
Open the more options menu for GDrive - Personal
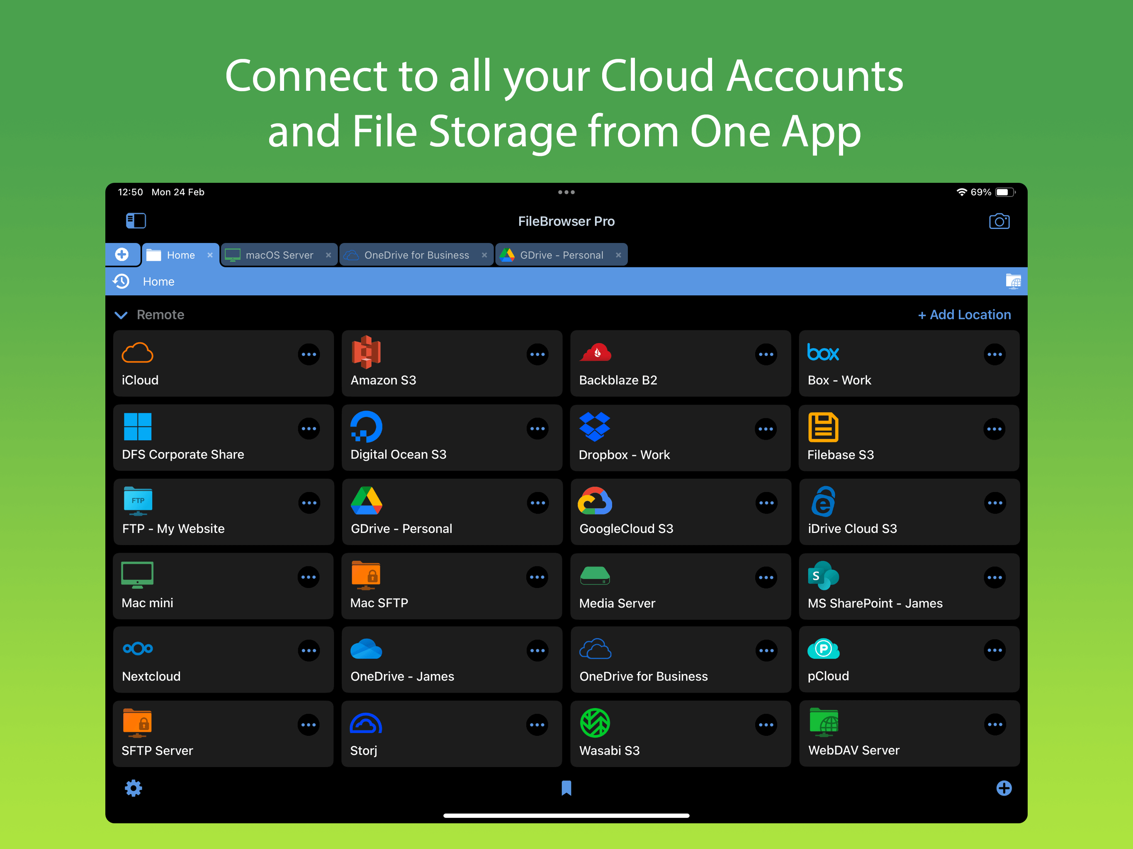point(538,503)
